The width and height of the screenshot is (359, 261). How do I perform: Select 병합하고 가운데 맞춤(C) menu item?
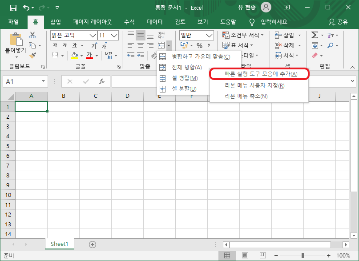coord(199,56)
